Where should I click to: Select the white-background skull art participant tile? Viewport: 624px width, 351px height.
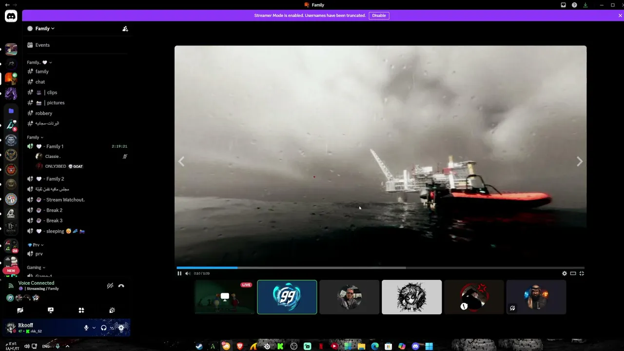coord(412,297)
